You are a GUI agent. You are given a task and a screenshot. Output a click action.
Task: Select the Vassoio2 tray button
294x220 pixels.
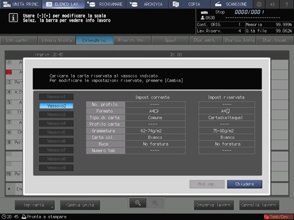[56, 106]
